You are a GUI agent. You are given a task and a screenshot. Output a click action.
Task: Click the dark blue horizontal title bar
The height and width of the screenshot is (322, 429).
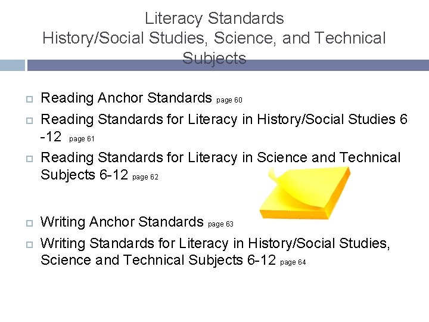click(228, 65)
